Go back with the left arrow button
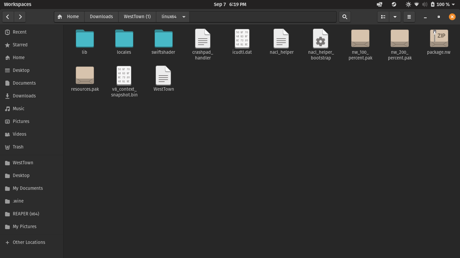 8,17
